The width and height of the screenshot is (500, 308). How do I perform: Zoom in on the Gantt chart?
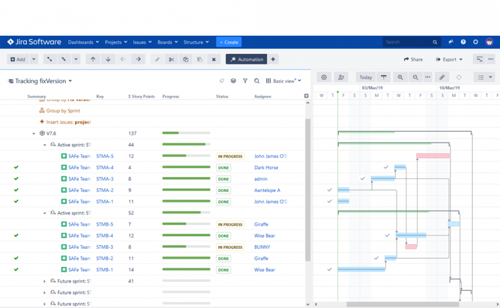coord(400,77)
